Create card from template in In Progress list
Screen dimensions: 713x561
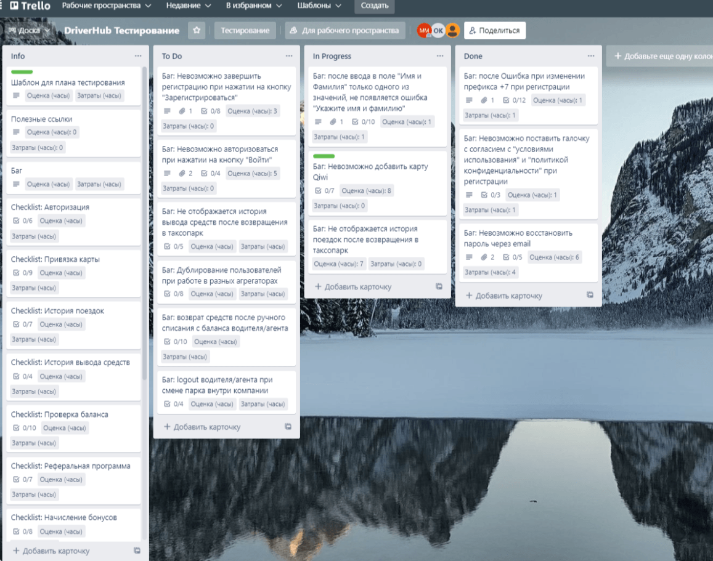coord(439,286)
